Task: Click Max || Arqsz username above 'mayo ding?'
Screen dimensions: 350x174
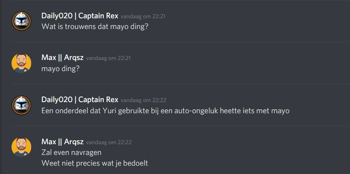Action: pos(62,58)
